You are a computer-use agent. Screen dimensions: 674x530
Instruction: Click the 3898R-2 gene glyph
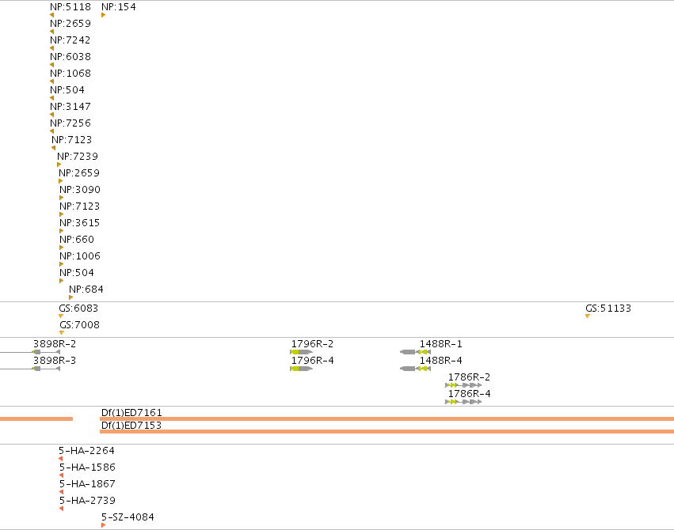[30, 352]
